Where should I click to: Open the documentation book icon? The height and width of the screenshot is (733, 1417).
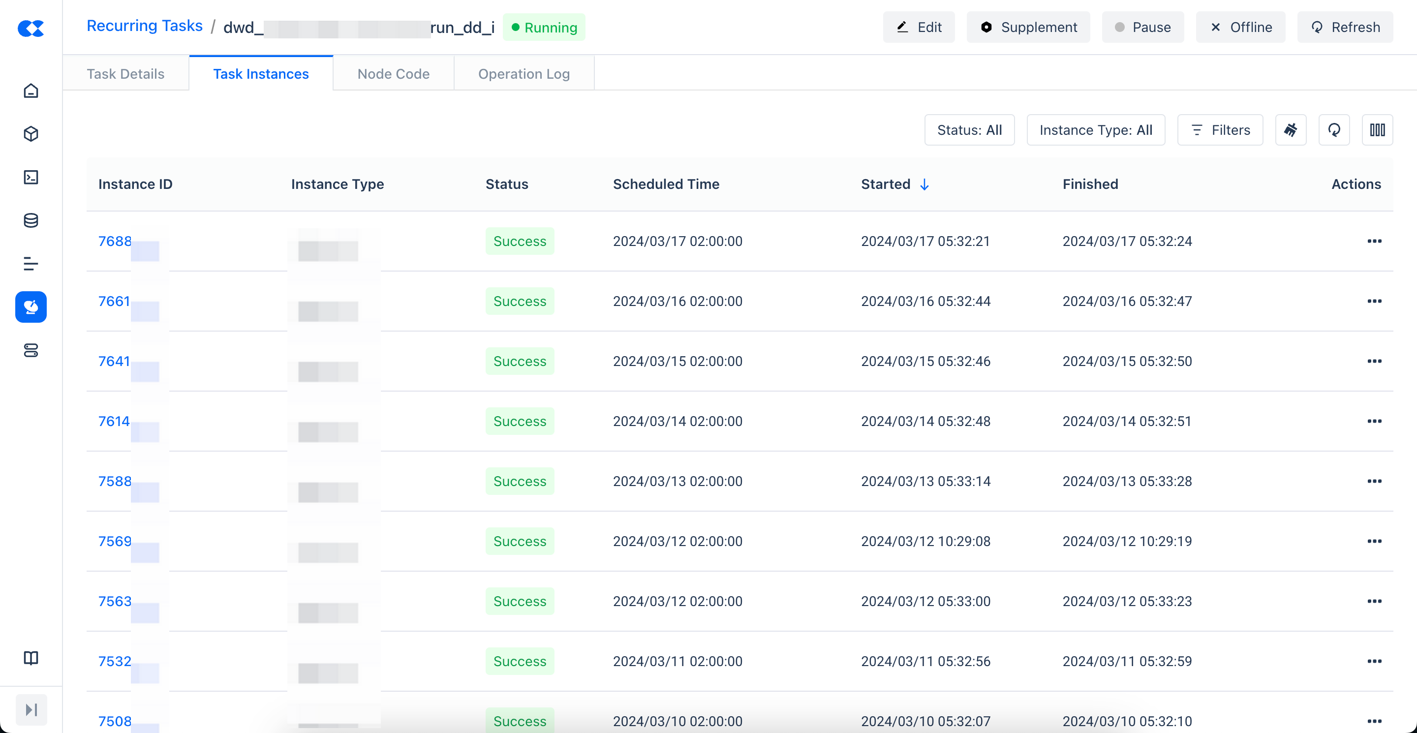31,658
